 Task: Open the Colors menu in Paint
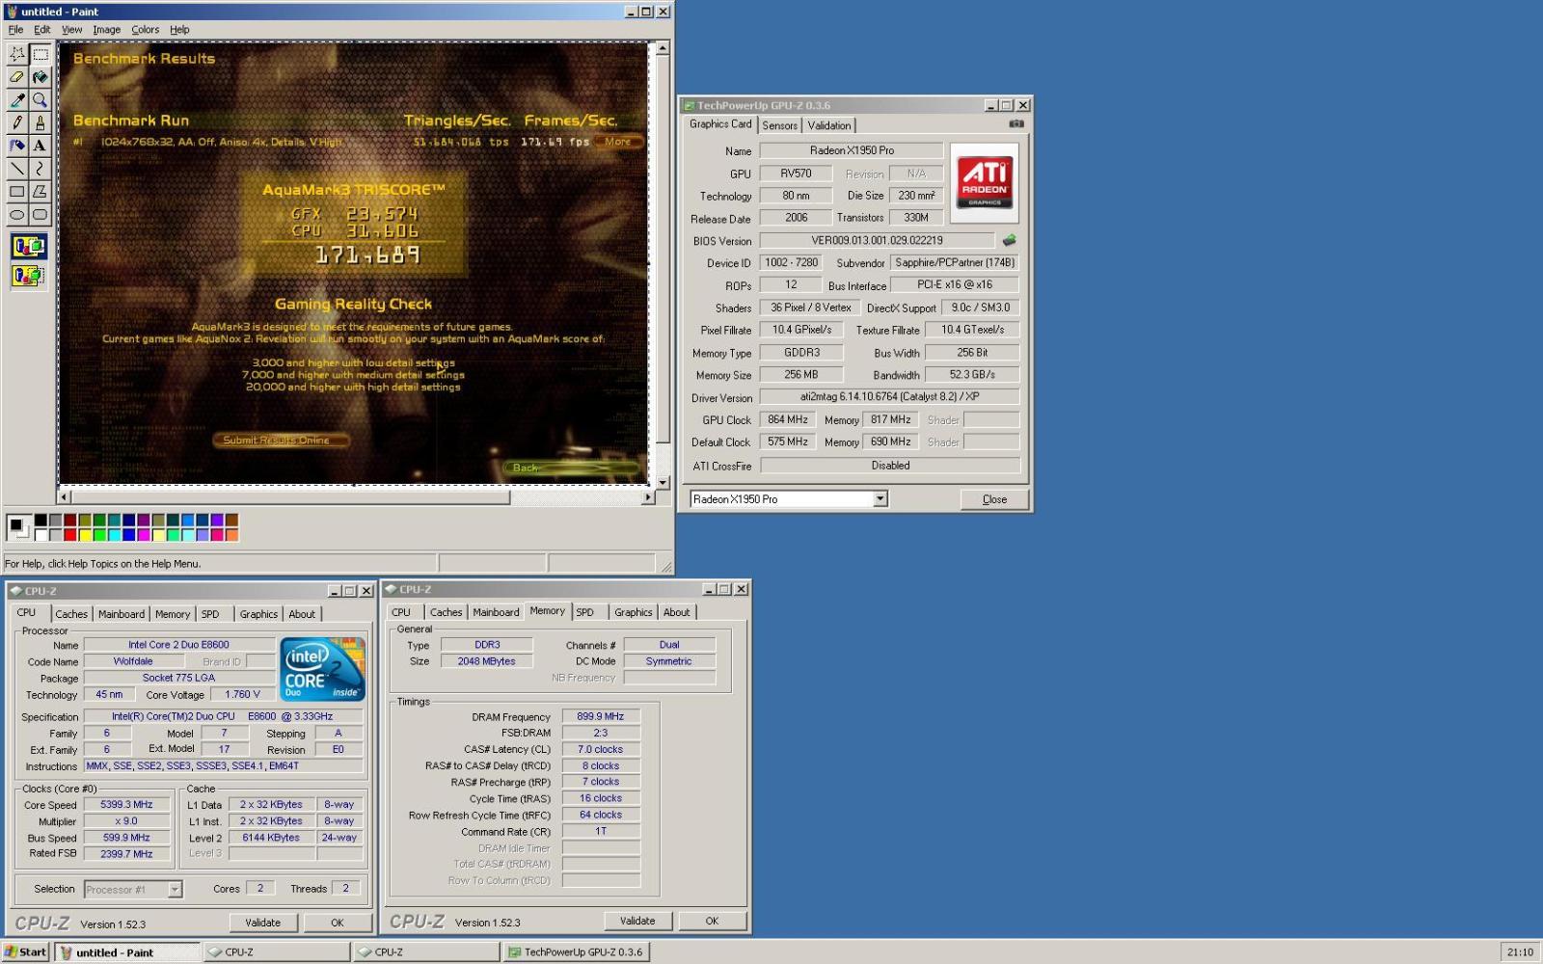click(145, 30)
